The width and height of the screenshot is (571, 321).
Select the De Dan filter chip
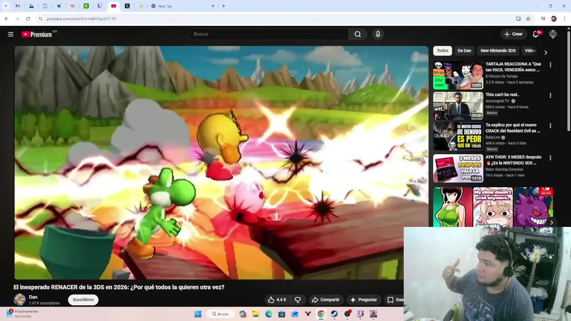[464, 51]
